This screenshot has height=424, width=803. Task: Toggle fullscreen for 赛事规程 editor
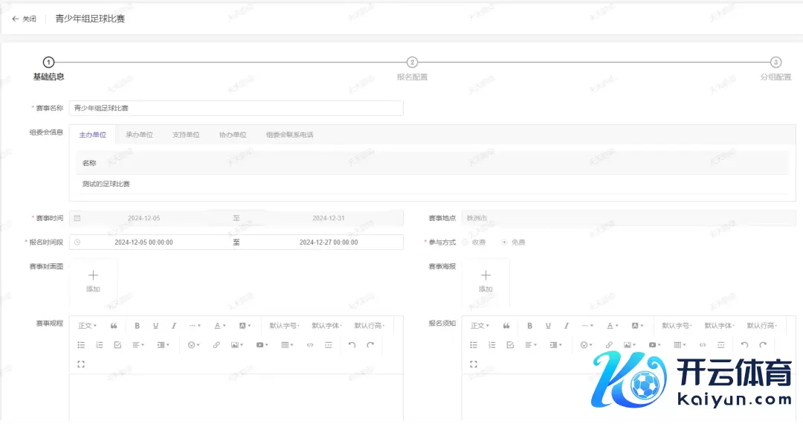81,364
